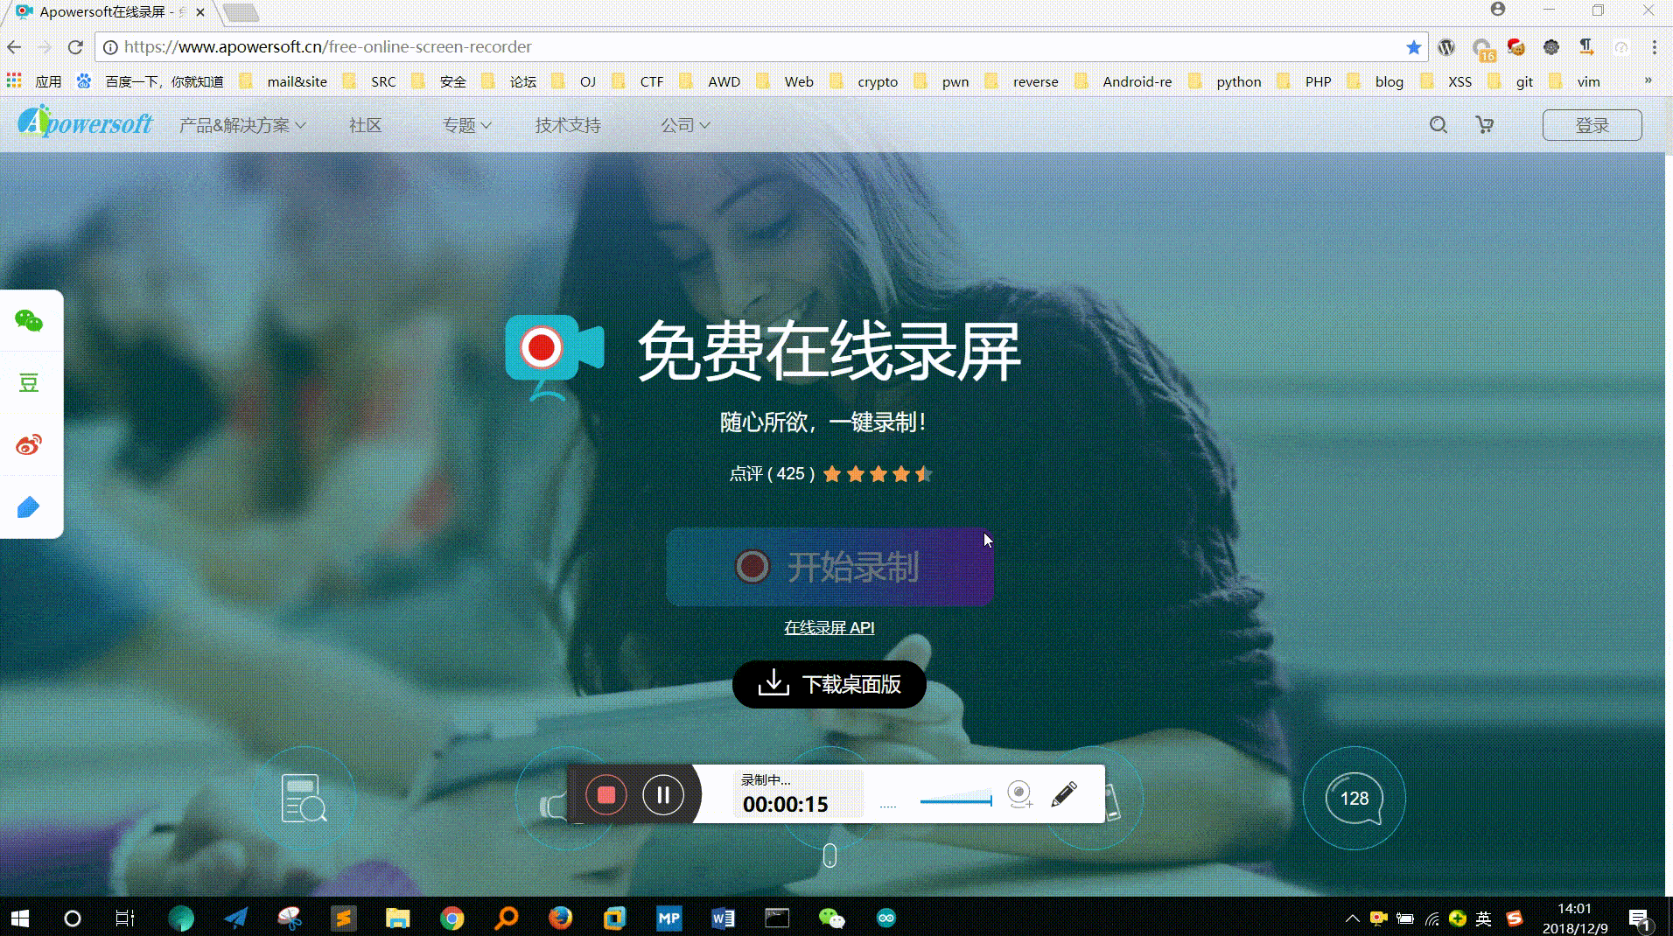Show hidden system tray icons

(x=1352, y=919)
